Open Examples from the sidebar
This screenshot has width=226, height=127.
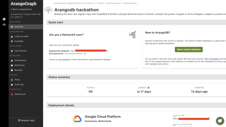(19, 41)
